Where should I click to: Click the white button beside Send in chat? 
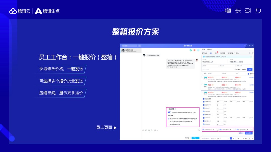187,138
